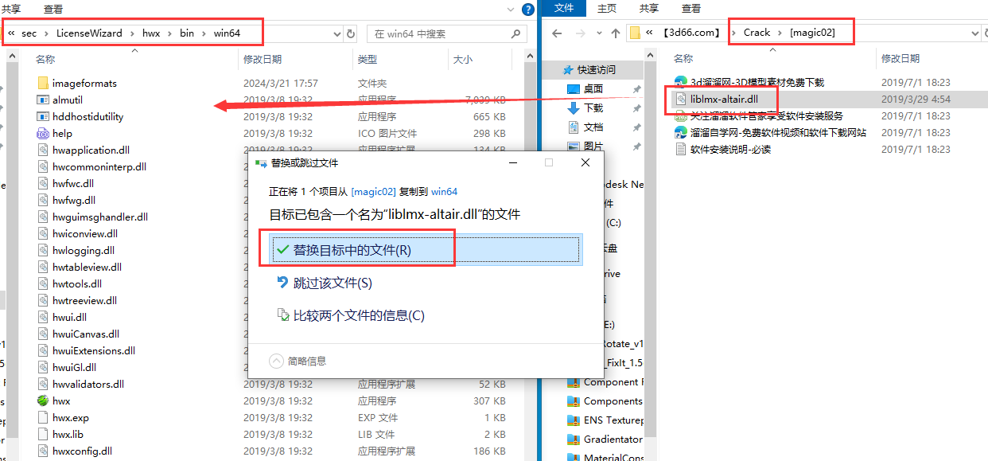Click the liblmx-altair.dll file icon

pyautogui.click(x=680, y=99)
